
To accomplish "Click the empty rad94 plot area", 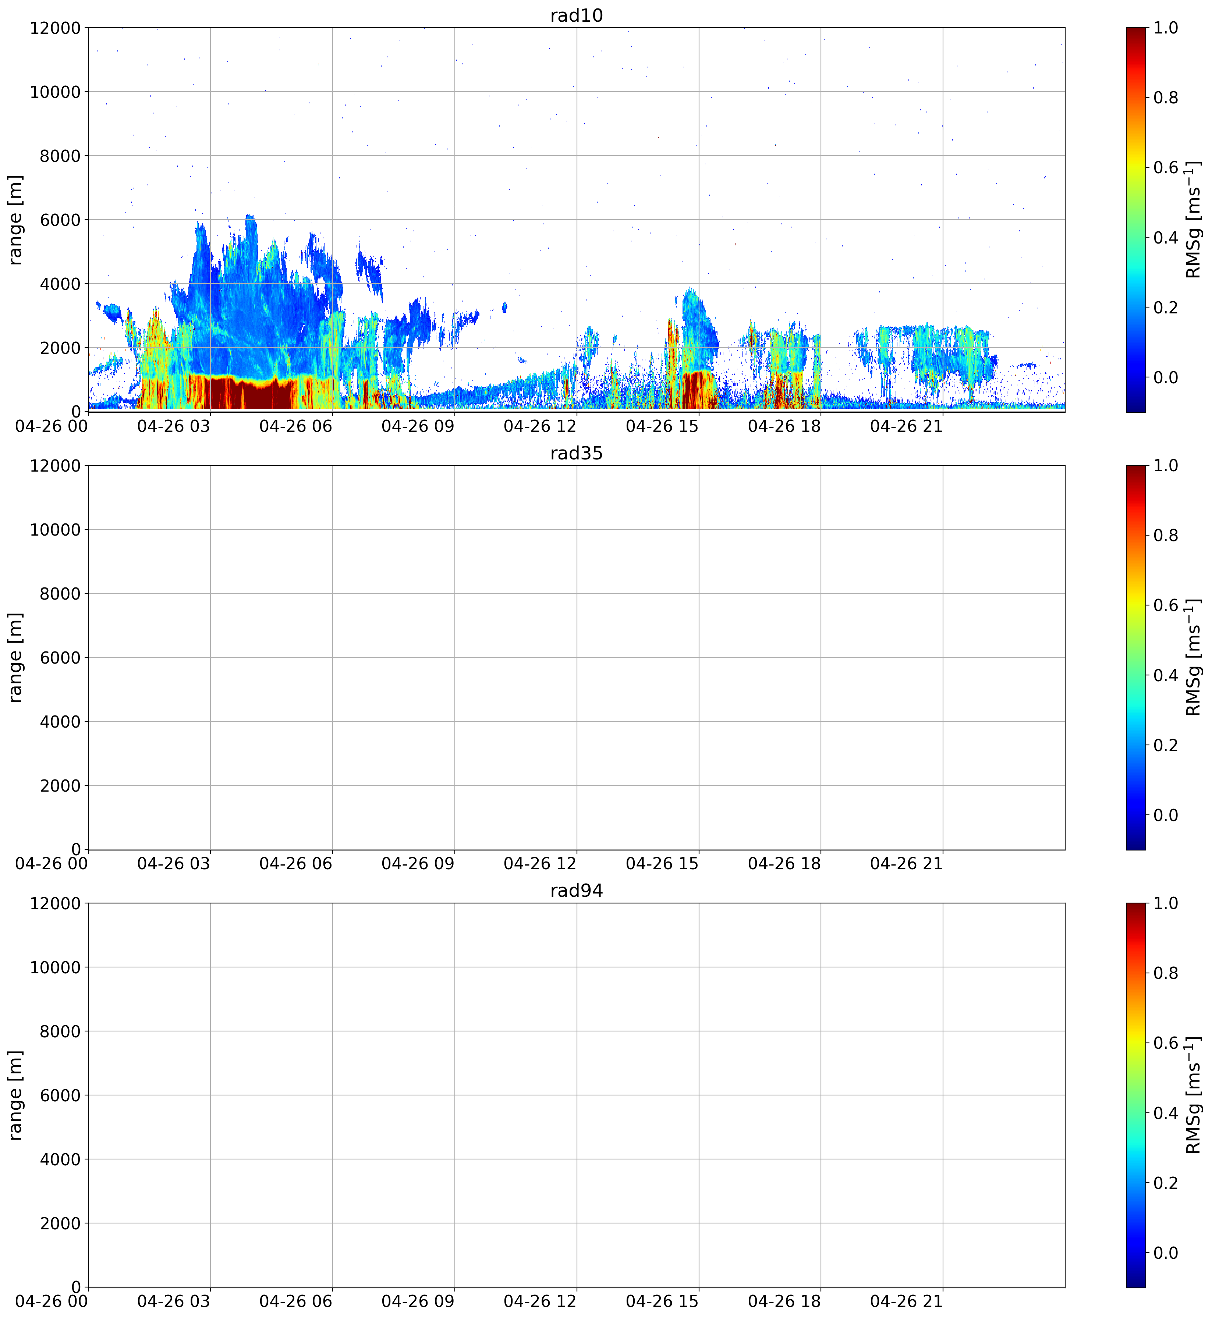I will 576,1095.
